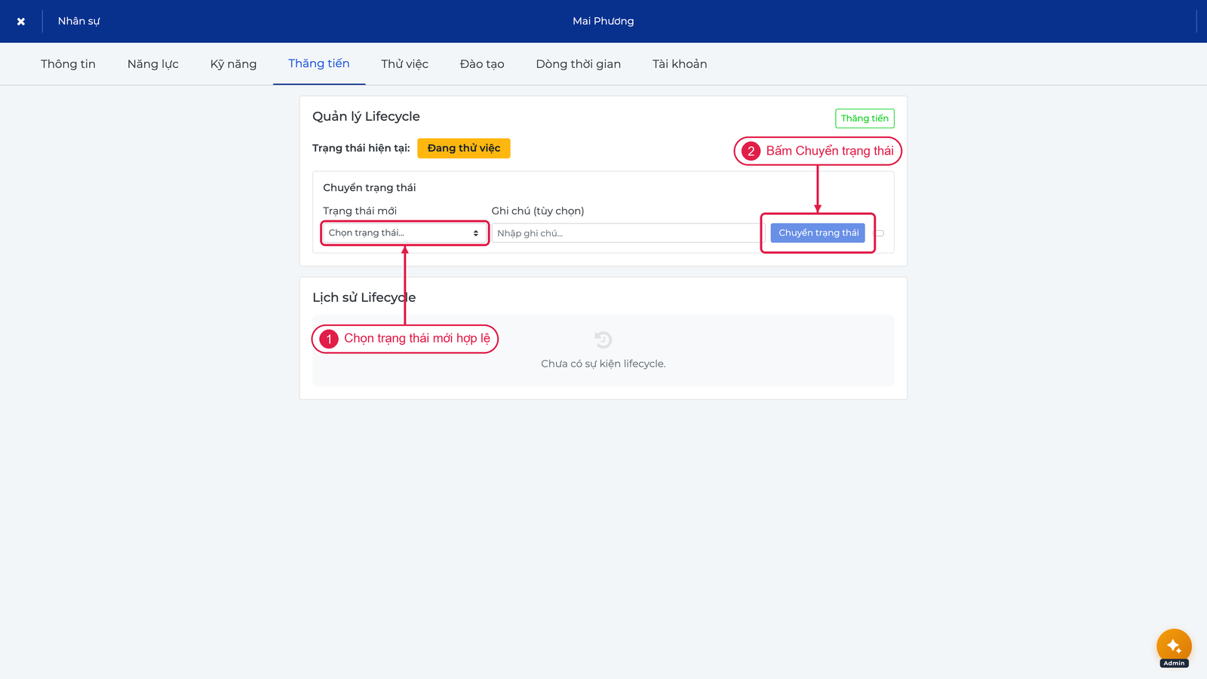This screenshot has height=679, width=1207.
Task: Click the Đang thử việc status badge
Action: 464,149
